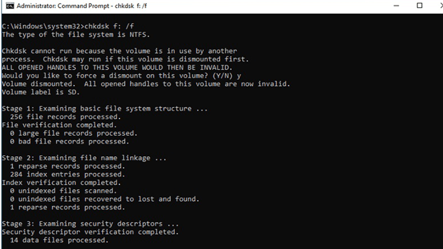Click the 'Stage 1: Examining basic file system structure' line
The height and width of the screenshot is (249, 443).
click(105, 109)
